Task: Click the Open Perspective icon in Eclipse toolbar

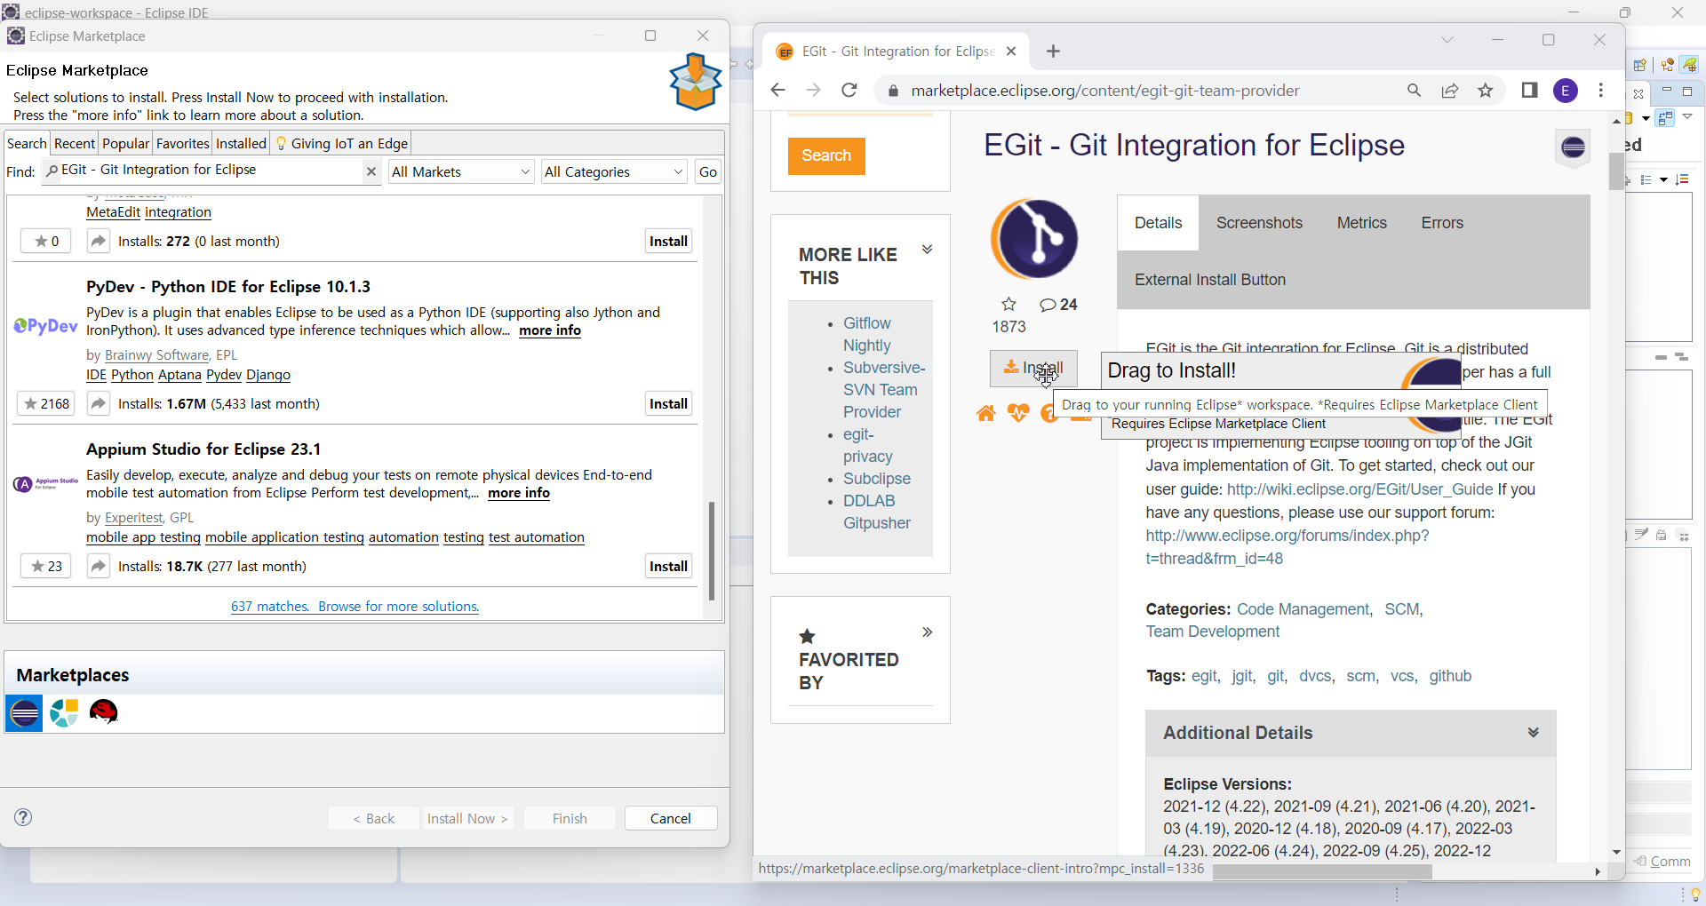Action: click(x=1640, y=65)
